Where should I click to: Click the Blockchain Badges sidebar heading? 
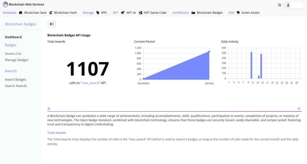tap(20, 24)
